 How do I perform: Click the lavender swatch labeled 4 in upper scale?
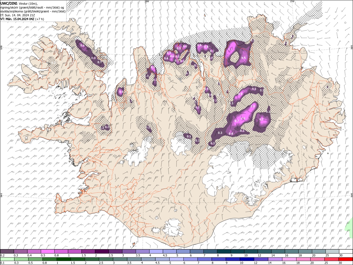coord(156,251)
